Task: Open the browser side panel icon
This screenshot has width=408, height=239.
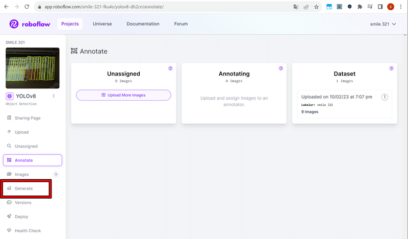Action: 380,7
